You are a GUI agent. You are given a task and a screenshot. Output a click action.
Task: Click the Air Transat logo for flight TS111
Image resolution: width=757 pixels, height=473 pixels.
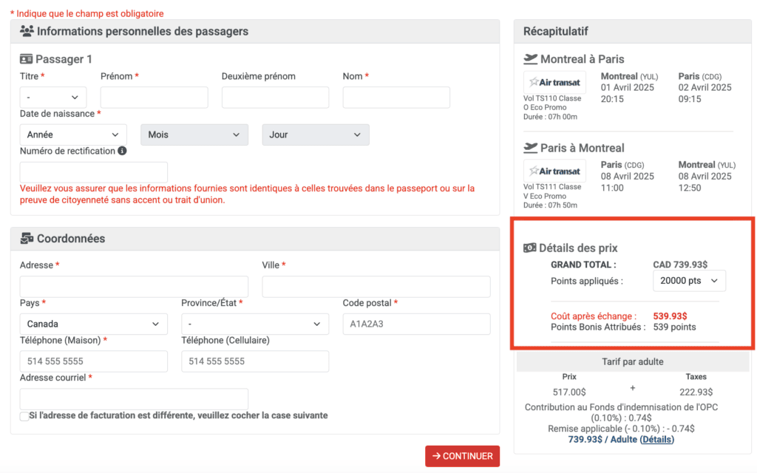(554, 171)
